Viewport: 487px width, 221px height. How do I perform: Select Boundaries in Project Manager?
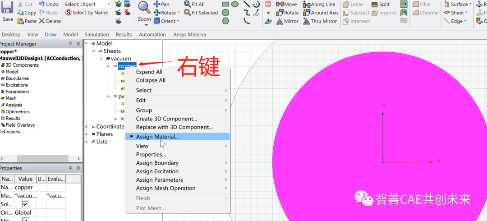pyautogui.click(x=18, y=78)
